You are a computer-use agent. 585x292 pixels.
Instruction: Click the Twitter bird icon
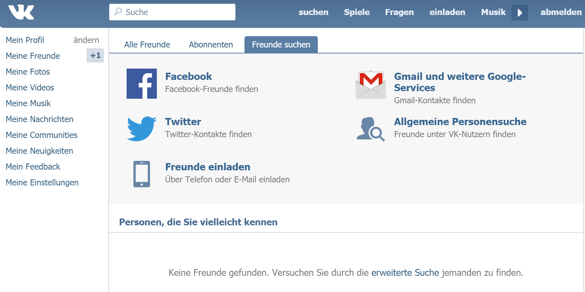(x=142, y=129)
